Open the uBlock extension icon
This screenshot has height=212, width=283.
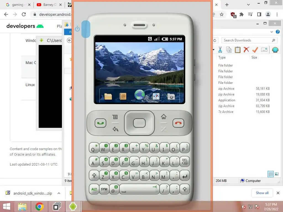(233, 15)
